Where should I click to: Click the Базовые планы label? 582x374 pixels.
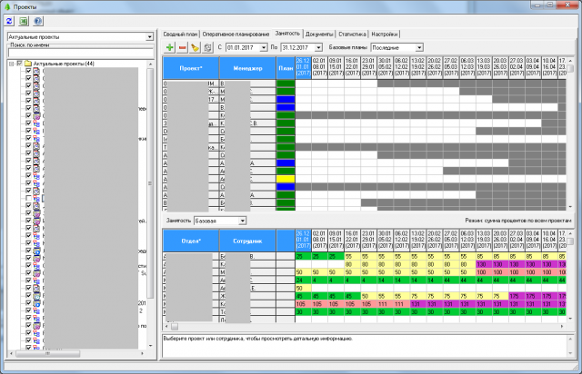[347, 47]
